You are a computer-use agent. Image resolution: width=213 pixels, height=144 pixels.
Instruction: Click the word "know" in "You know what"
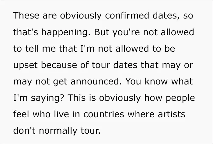(156, 81)
